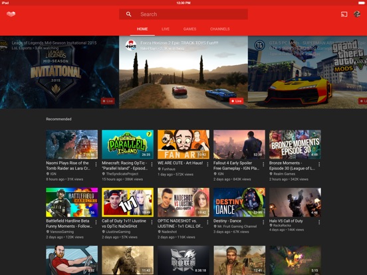Screen dimensions: 367x275
Task: Play the 1v1 iJustine thumbnail
Action: (x=128, y=203)
